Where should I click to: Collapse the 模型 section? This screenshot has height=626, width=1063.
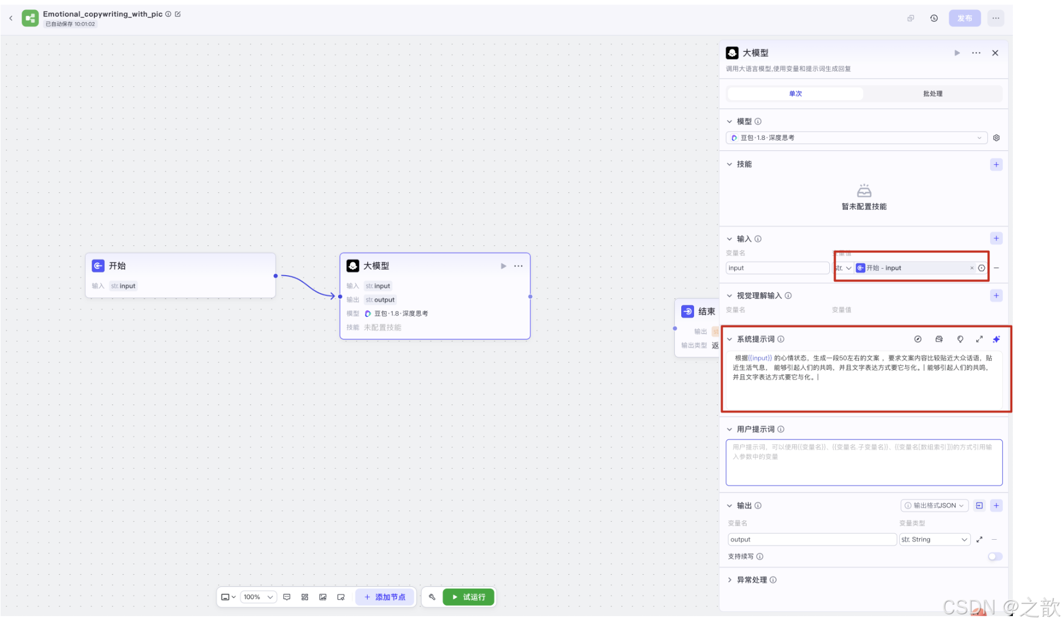tap(729, 121)
